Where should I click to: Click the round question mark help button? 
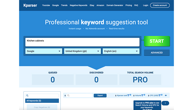tap(165, 103)
